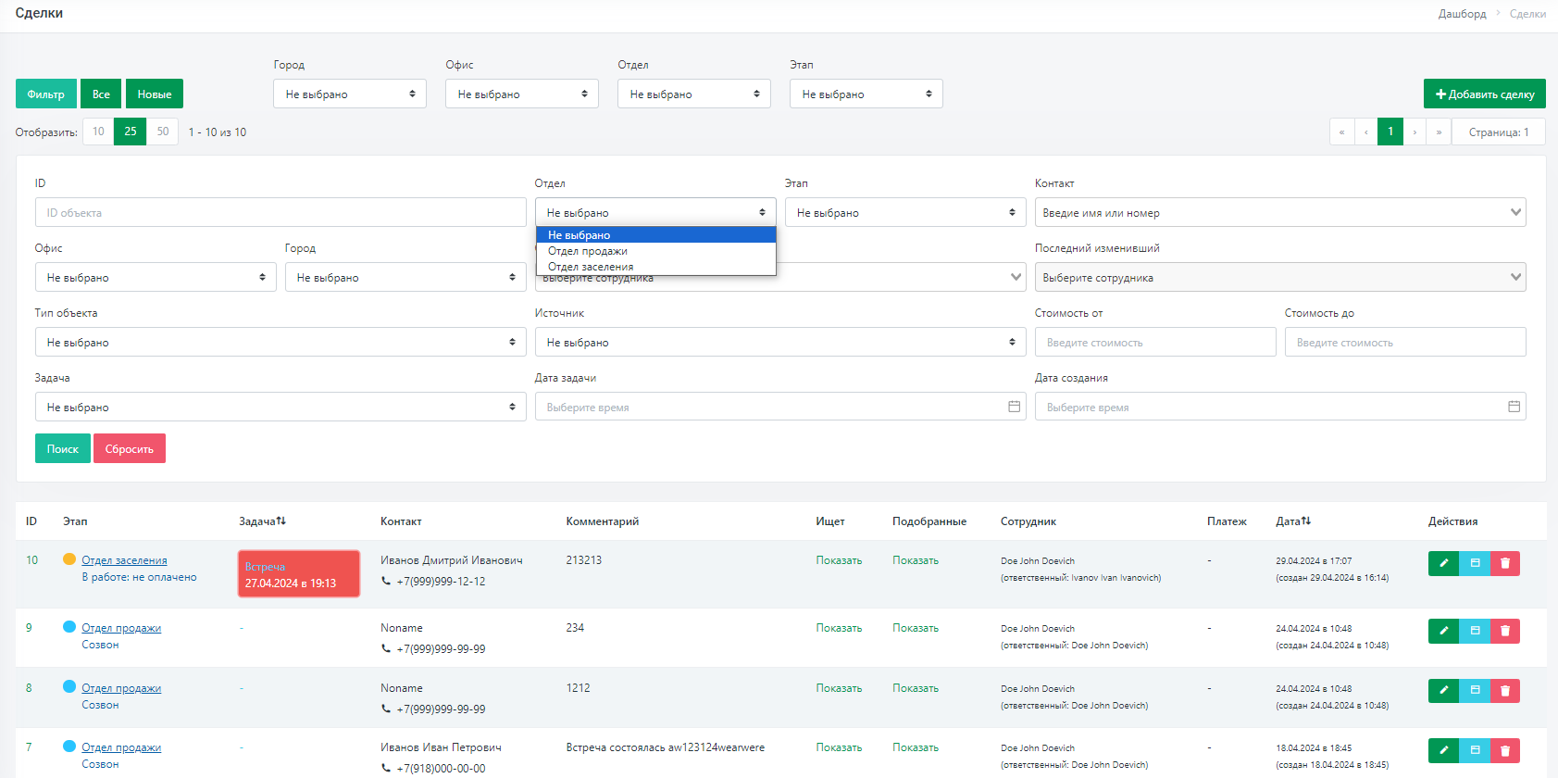Open calendar icon in Дата задачи field
Image resolution: width=1558 pixels, height=778 pixels.
tap(1014, 407)
